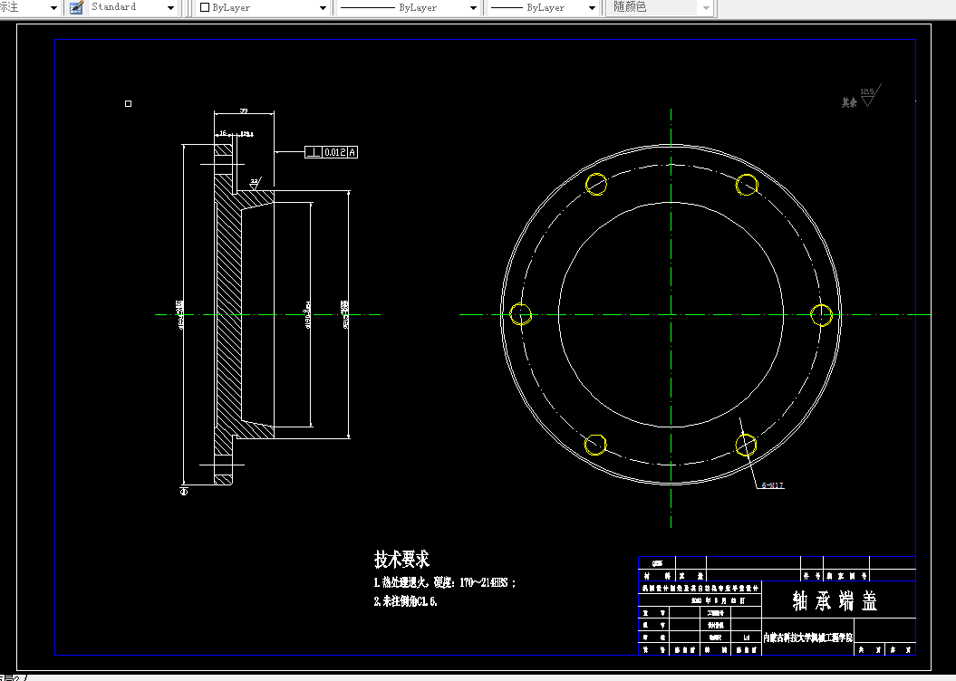Select the 16 flange thickness dimension
This screenshot has height=681, width=956.
(x=223, y=133)
